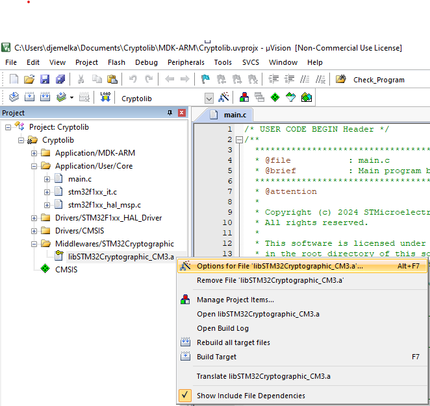The height and width of the screenshot is (406, 430).
Task: Click the Undo arrow icon
Action: pyautogui.click(x=133, y=79)
